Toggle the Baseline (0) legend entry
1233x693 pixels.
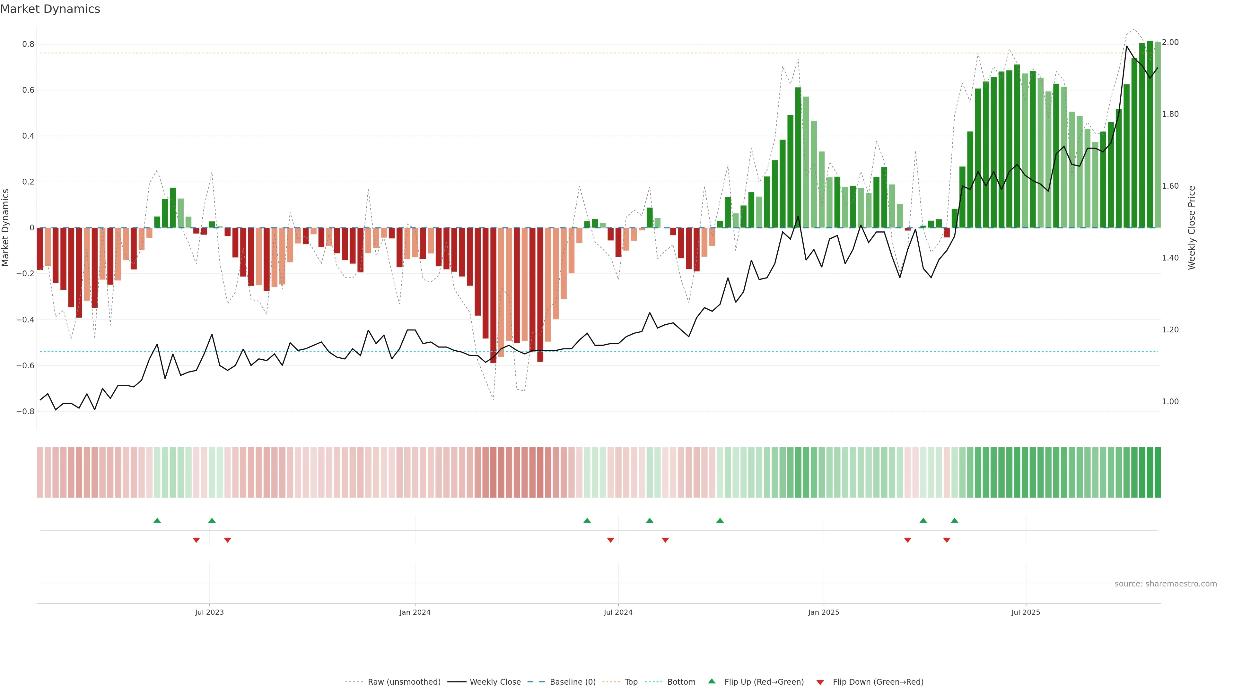coord(573,682)
